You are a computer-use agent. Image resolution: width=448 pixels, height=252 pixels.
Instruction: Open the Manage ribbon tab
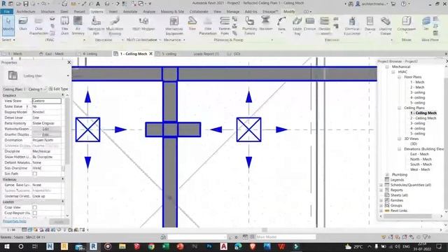(x=233, y=12)
